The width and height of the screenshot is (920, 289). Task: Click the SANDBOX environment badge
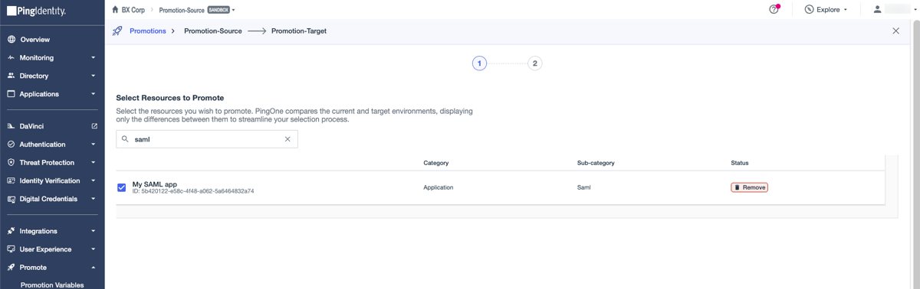pyautogui.click(x=219, y=10)
